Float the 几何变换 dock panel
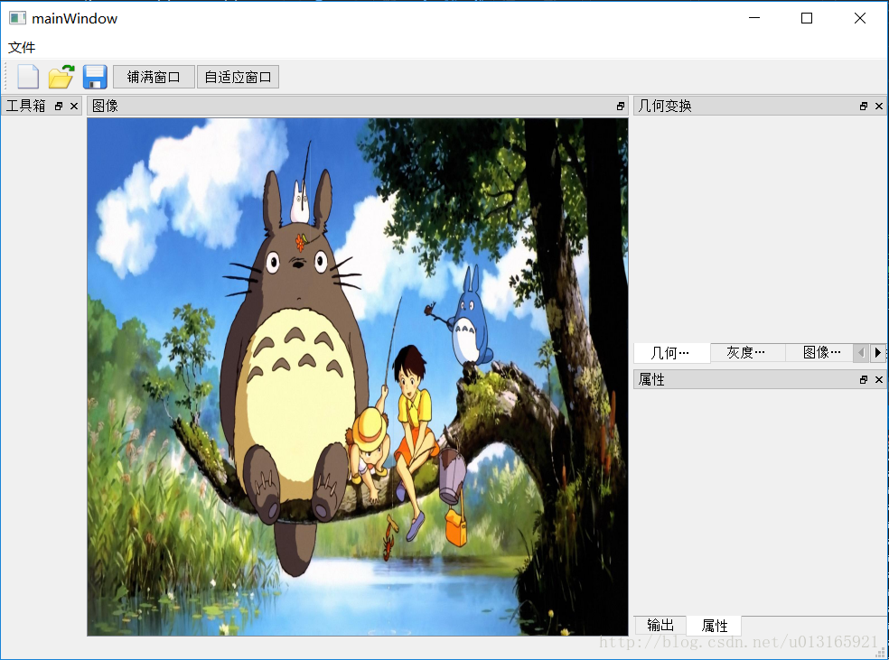The width and height of the screenshot is (889, 660). [x=864, y=106]
